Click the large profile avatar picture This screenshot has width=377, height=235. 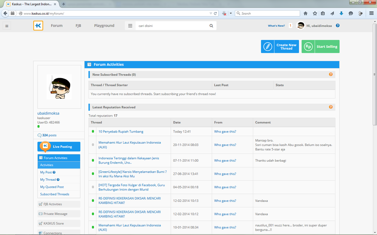tap(59, 87)
